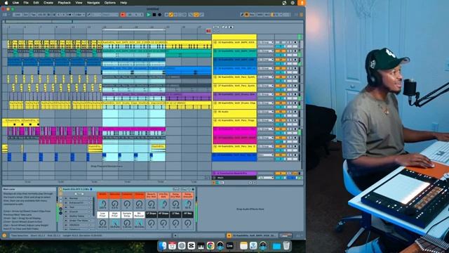Image resolution: width=449 pixels, height=253 pixels.
Task: Open the Playback menu
Action: click(64, 3)
